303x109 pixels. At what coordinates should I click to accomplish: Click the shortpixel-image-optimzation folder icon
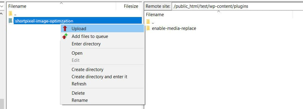(10, 21)
